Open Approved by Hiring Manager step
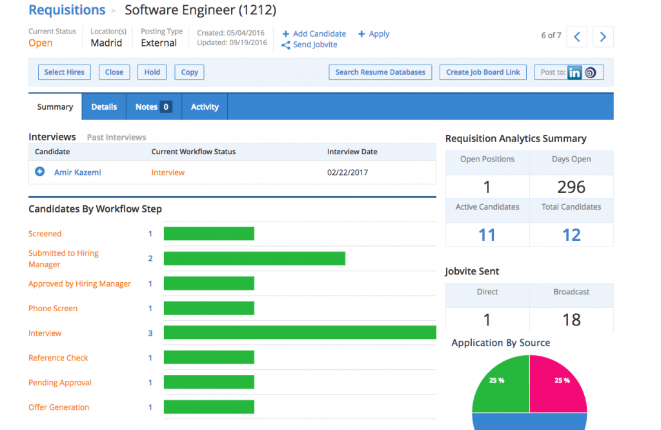Image resolution: width=661 pixels, height=430 pixels. (79, 283)
